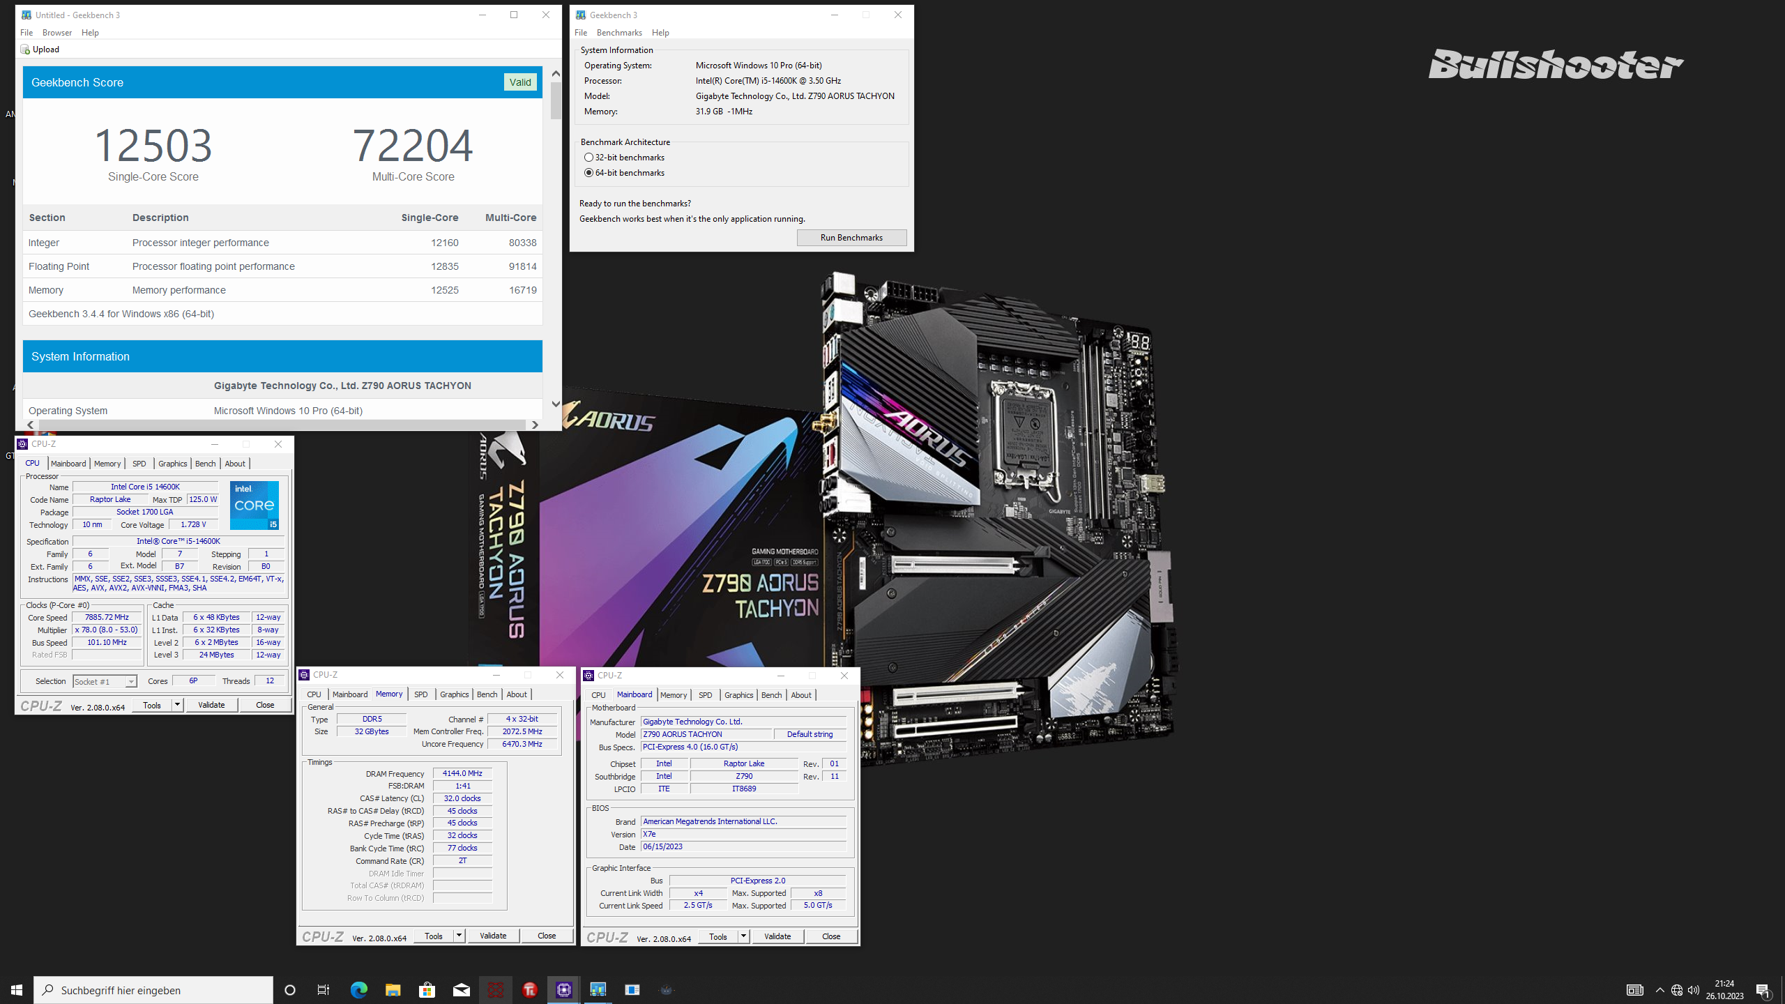Screen dimensions: 1785x1004
Task: Click the Multi-Core Score 72204
Action: click(413, 145)
